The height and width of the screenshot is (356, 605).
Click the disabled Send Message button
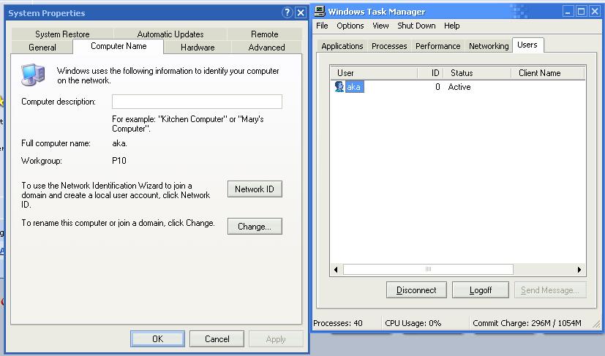pyautogui.click(x=550, y=290)
